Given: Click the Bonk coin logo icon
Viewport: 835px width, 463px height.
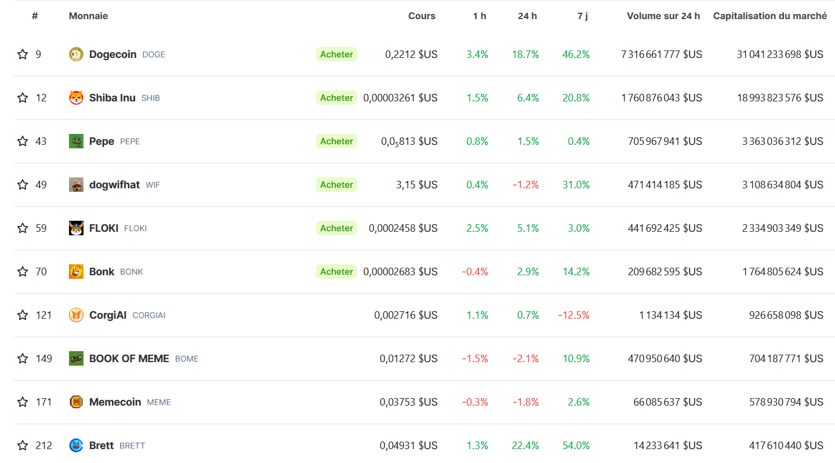Looking at the screenshot, I should click(x=76, y=272).
